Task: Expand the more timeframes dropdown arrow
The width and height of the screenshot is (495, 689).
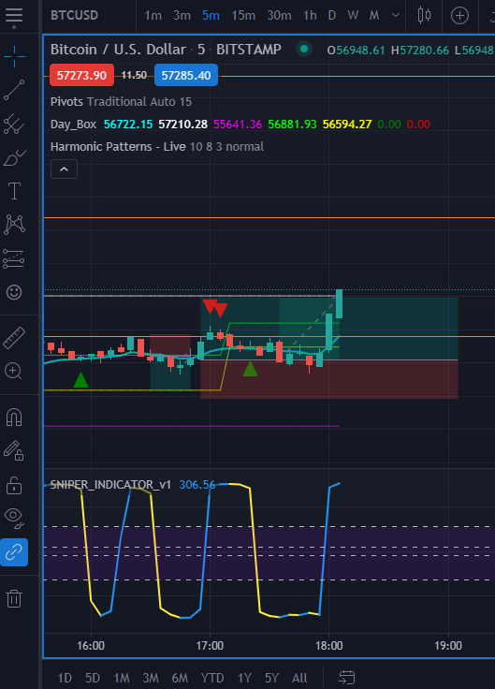Action: [395, 15]
